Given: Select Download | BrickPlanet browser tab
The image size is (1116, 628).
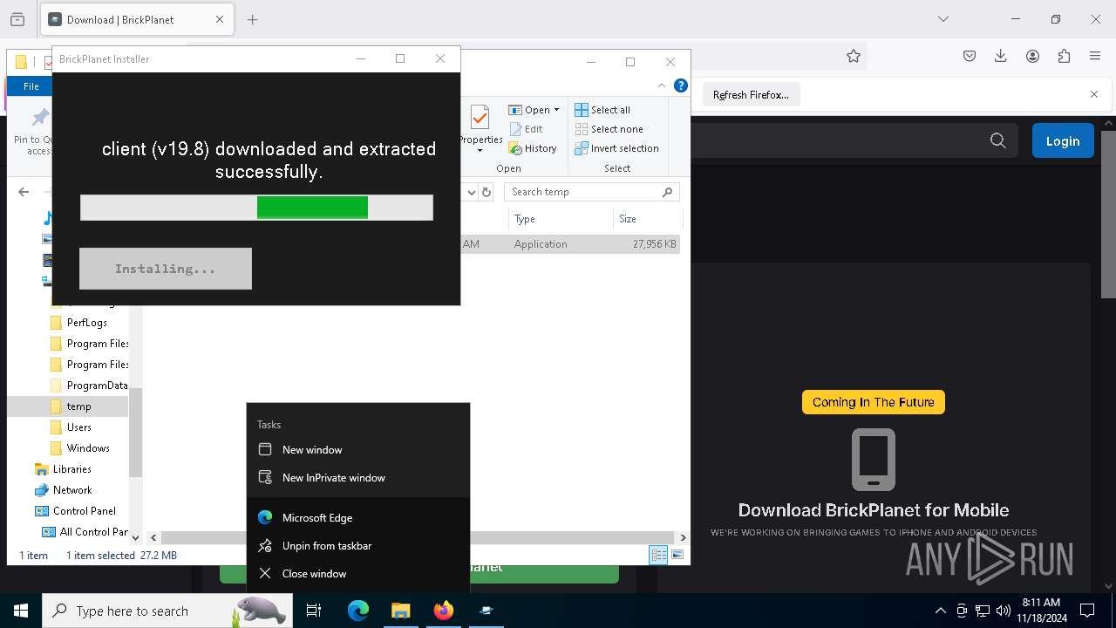Looking at the screenshot, I should point(137,19).
